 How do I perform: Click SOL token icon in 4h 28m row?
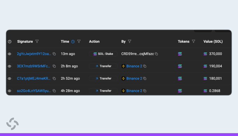tap(180, 91)
